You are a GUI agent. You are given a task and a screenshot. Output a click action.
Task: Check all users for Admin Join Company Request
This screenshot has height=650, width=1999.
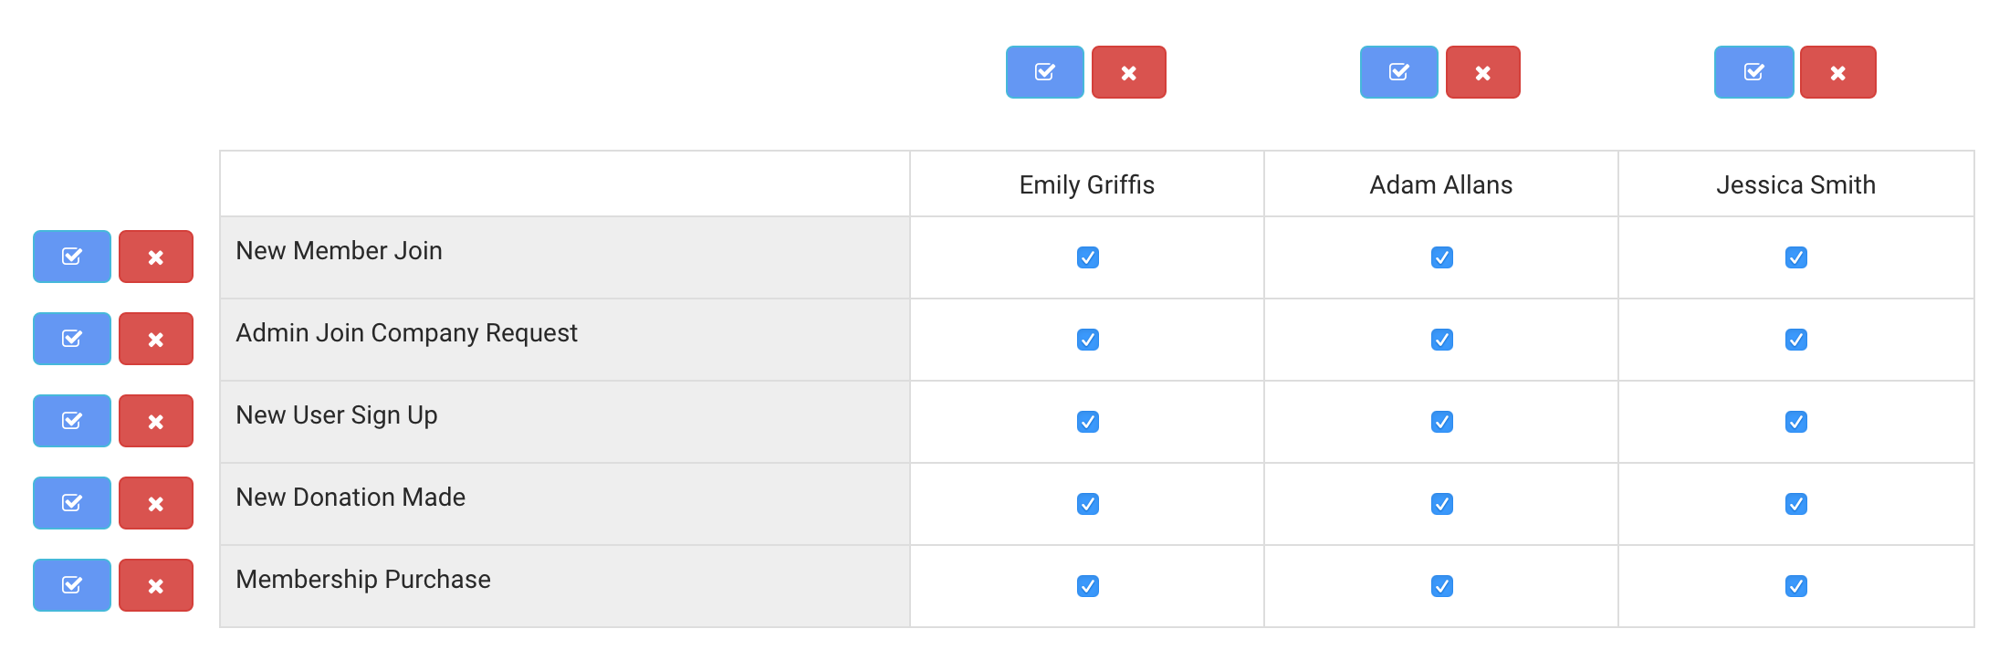point(72,339)
